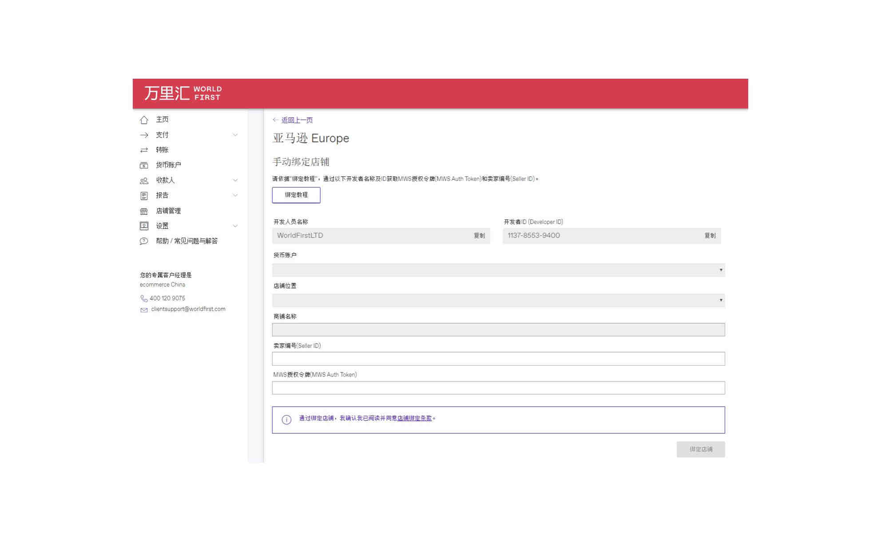Expand the 支付 submenu chevron
881x540 pixels.
point(235,135)
